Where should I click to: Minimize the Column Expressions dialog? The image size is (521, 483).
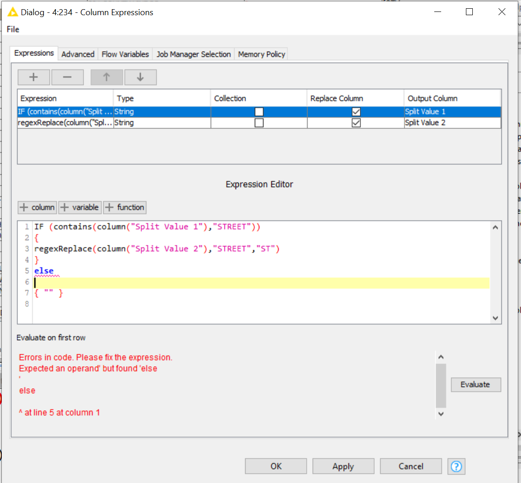437,12
